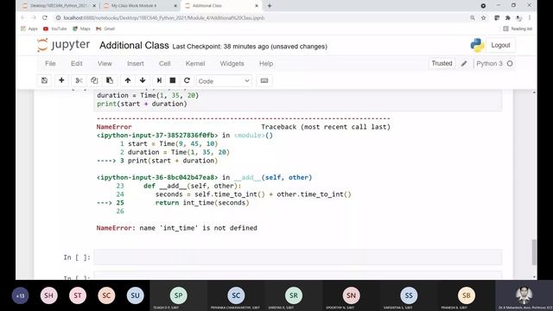Select the SH participant avatar
Viewport: 553px width, 311px height.
click(x=48, y=295)
